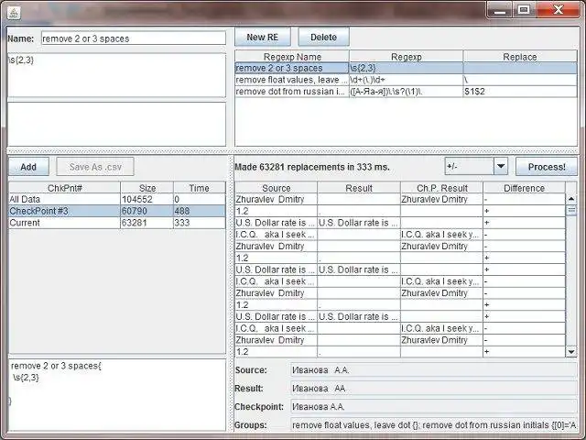Close the window
This screenshot has height=440, width=586.
pyautogui.click(x=559, y=10)
